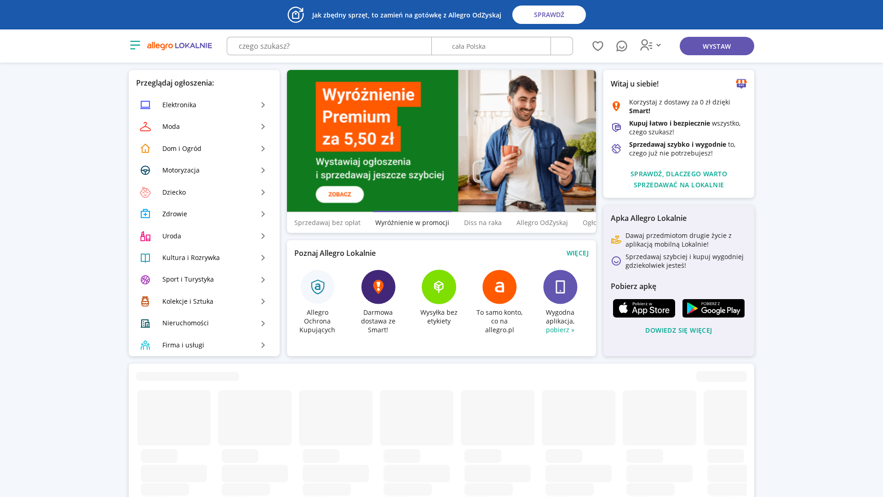Switch to 'Sprzedawaj bez opłat' banner tab

pos(327,223)
